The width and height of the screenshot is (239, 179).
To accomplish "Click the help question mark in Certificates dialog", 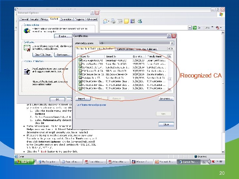I will coord(169,36).
